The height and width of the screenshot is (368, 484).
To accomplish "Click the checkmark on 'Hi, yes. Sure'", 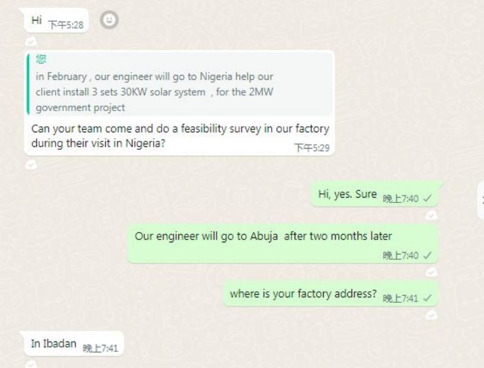I will point(428,198).
